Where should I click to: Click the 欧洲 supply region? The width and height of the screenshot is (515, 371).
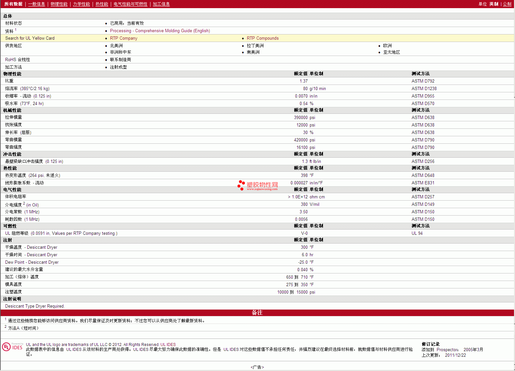(x=387, y=46)
